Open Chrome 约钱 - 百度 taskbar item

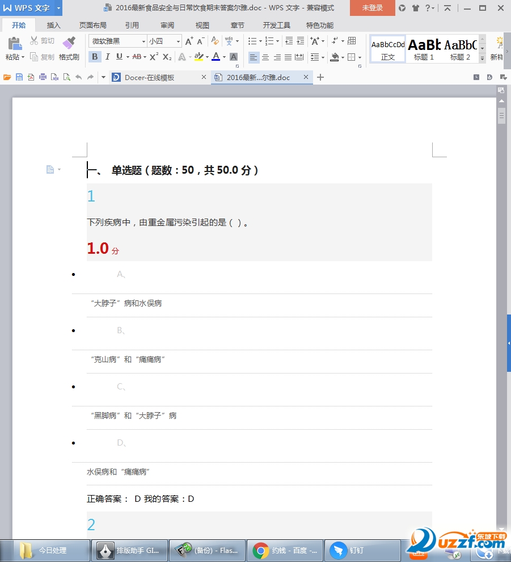pyautogui.click(x=285, y=550)
